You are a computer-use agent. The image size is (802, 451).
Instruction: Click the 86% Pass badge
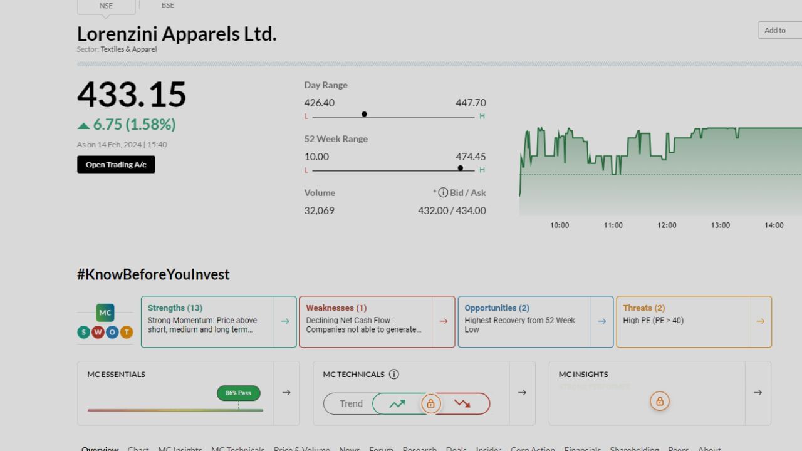[238, 393]
